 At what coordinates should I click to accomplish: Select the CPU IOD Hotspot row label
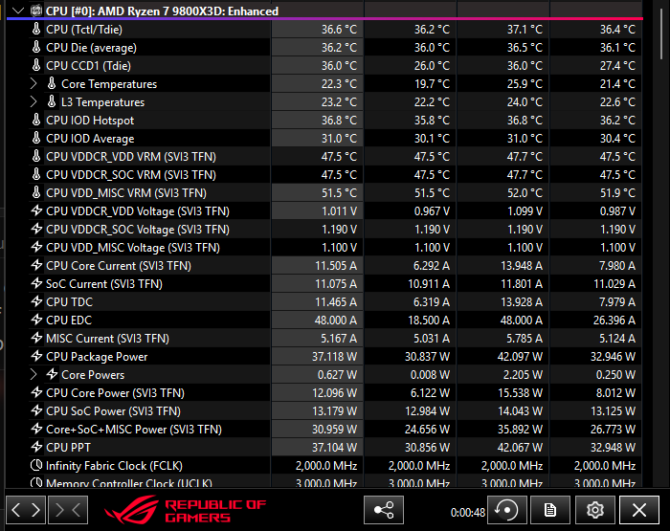[90, 120]
